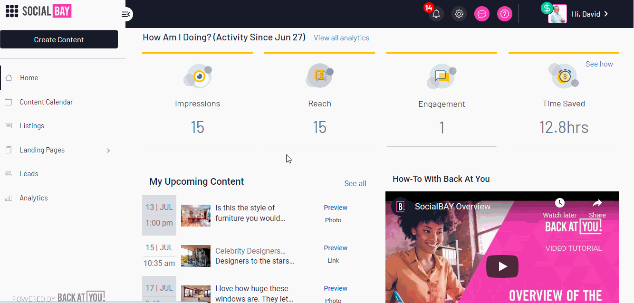The width and height of the screenshot is (634, 303).
Task: Click the View all analytics link
Action: (341, 38)
